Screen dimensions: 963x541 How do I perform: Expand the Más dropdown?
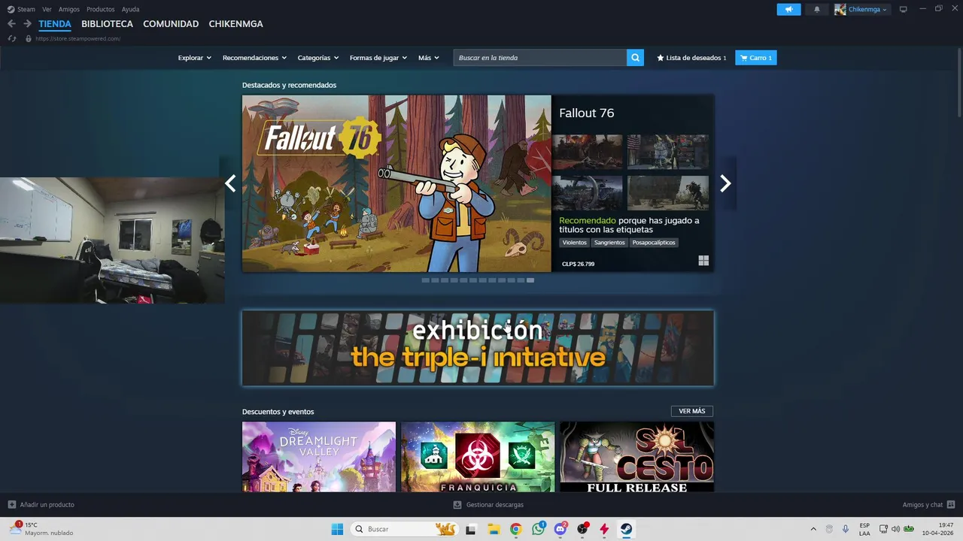(x=428, y=58)
